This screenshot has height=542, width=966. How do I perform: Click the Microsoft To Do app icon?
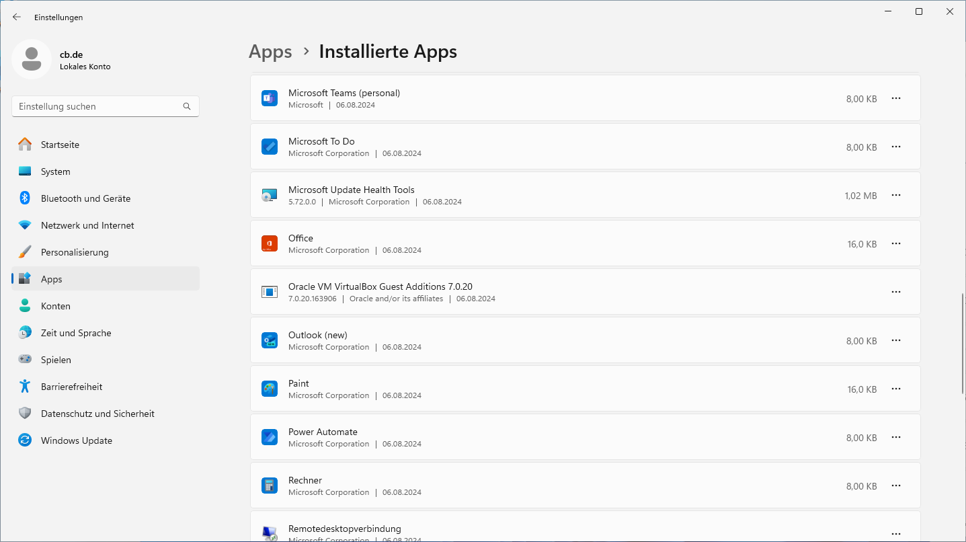pos(269,147)
